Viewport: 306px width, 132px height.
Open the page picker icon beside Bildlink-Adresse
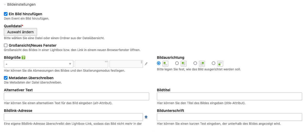pyautogui.click(x=146, y=117)
